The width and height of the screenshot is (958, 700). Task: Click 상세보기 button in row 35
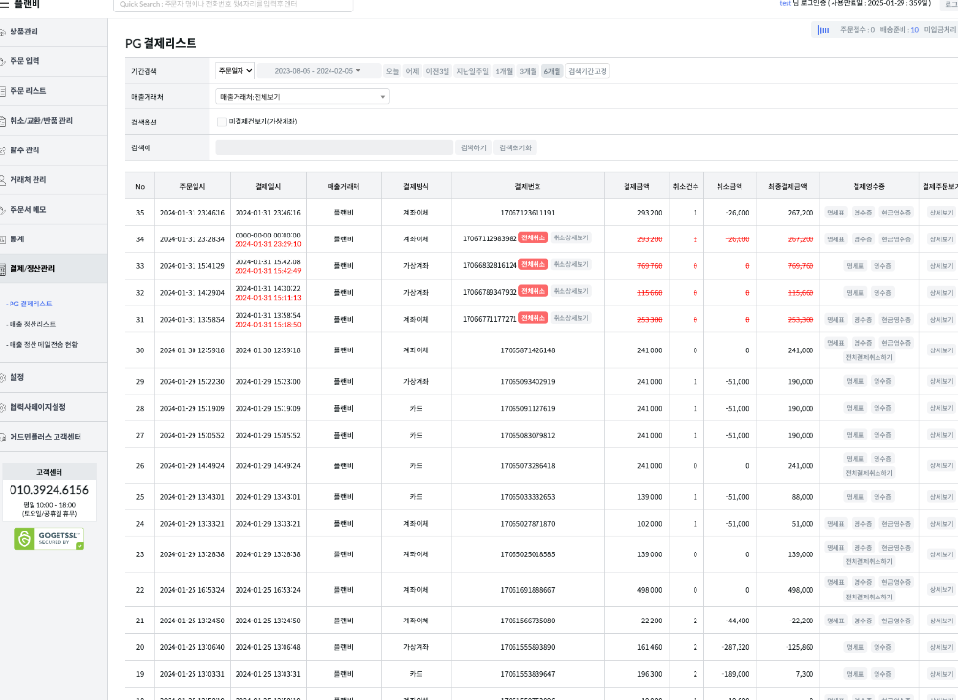tap(942, 213)
